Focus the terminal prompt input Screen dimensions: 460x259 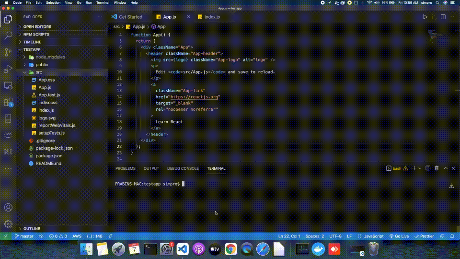pos(183,184)
